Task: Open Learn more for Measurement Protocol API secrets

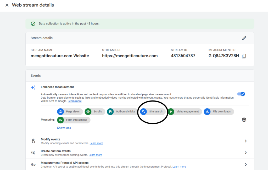Action: [179, 167]
